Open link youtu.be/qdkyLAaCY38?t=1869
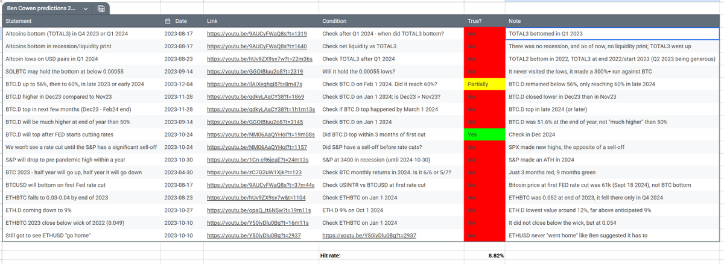This screenshot has height=264, width=724. click(255, 97)
